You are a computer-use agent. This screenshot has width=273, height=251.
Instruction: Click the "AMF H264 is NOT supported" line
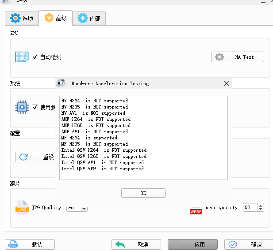[96, 119]
